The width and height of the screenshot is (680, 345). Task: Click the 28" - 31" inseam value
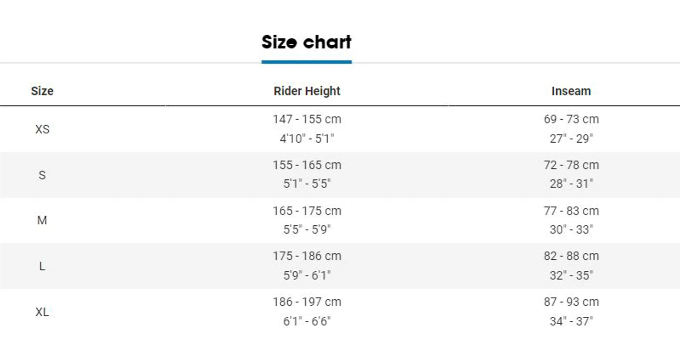pyautogui.click(x=571, y=184)
